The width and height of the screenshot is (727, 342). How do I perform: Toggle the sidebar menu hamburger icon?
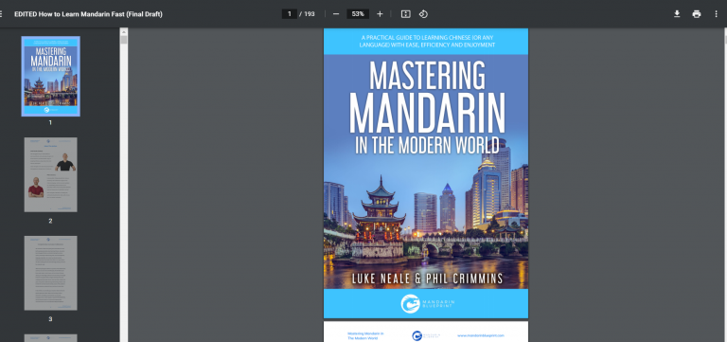tap(1, 14)
